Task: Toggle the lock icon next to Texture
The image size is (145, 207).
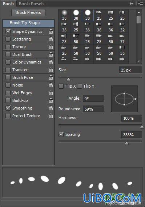Action: (51, 47)
